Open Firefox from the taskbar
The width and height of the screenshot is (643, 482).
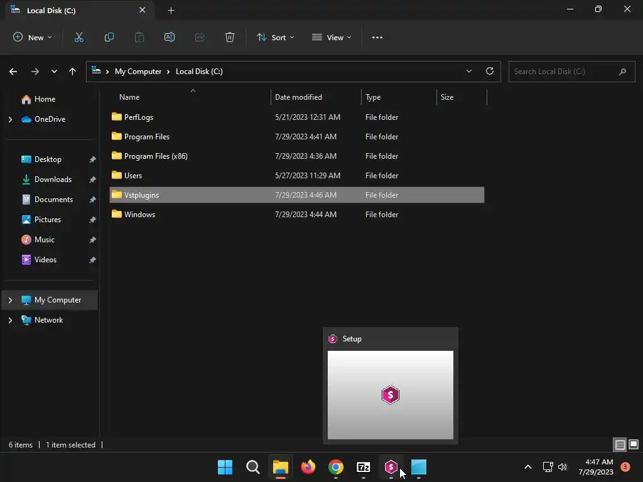[308, 467]
